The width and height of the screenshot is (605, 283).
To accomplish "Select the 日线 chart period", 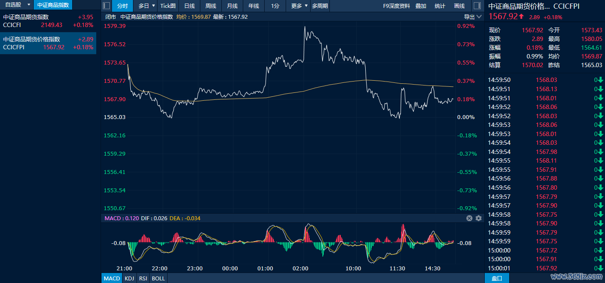I will pyautogui.click(x=189, y=6).
